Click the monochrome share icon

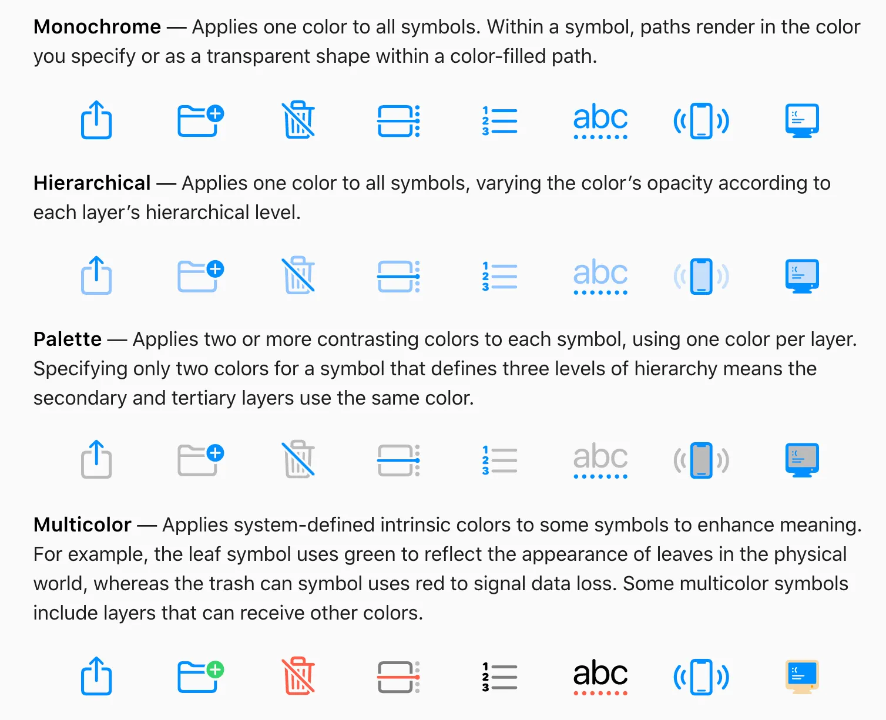[x=96, y=120]
